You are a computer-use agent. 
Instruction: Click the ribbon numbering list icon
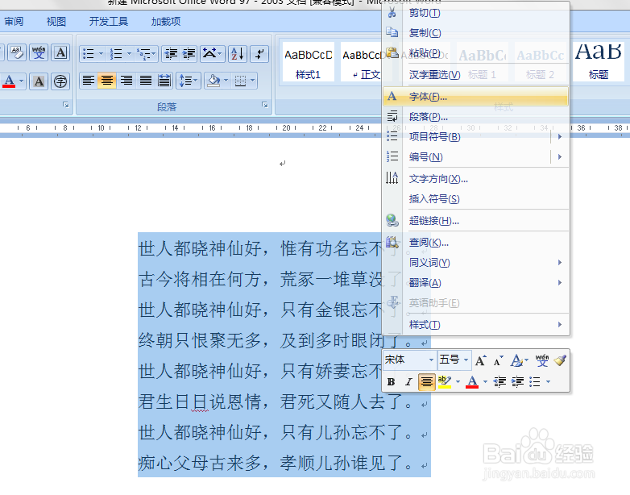pos(117,53)
